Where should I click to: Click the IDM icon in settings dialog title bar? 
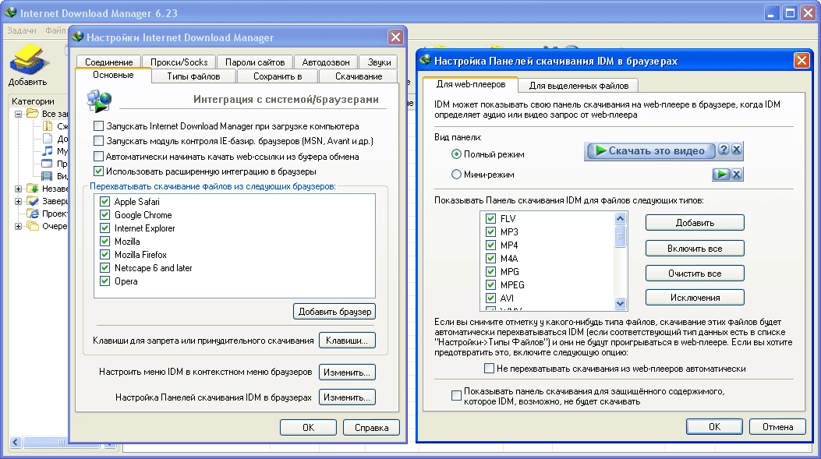[78, 37]
